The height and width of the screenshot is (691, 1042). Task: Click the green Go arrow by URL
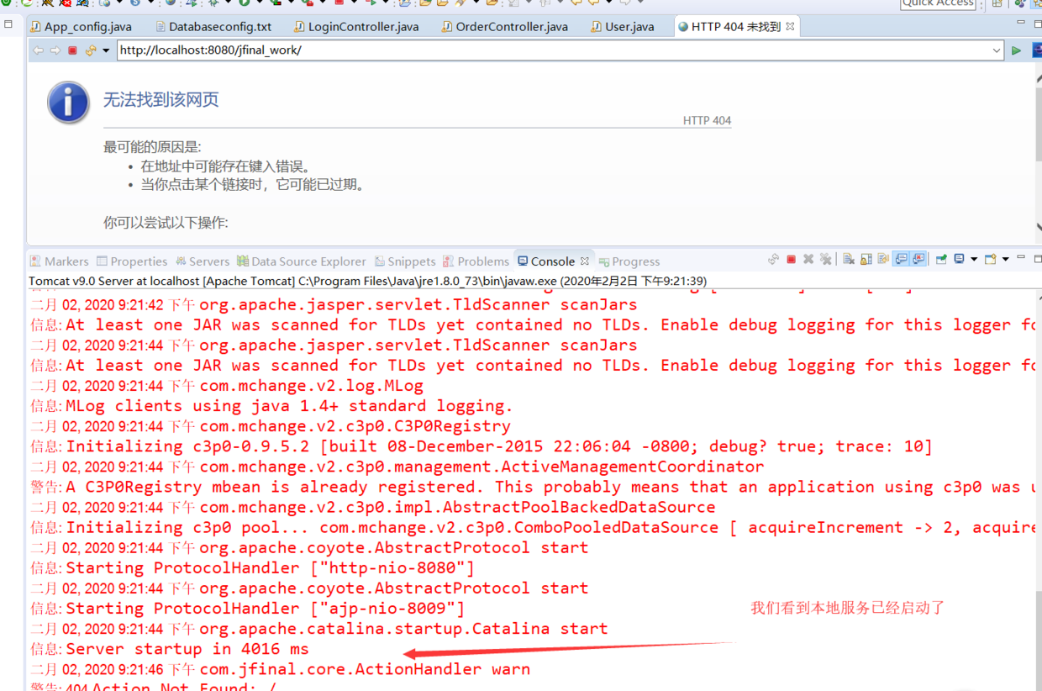1016,50
